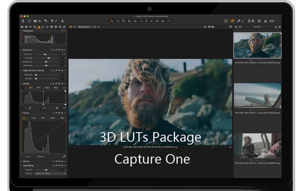Select Red channel tab in Levels
The width and height of the screenshot is (302, 191).
tap(39, 88)
